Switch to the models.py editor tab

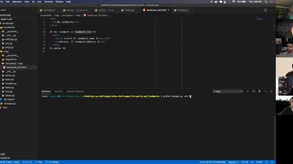pyautogui.click(x=183, y=10)
